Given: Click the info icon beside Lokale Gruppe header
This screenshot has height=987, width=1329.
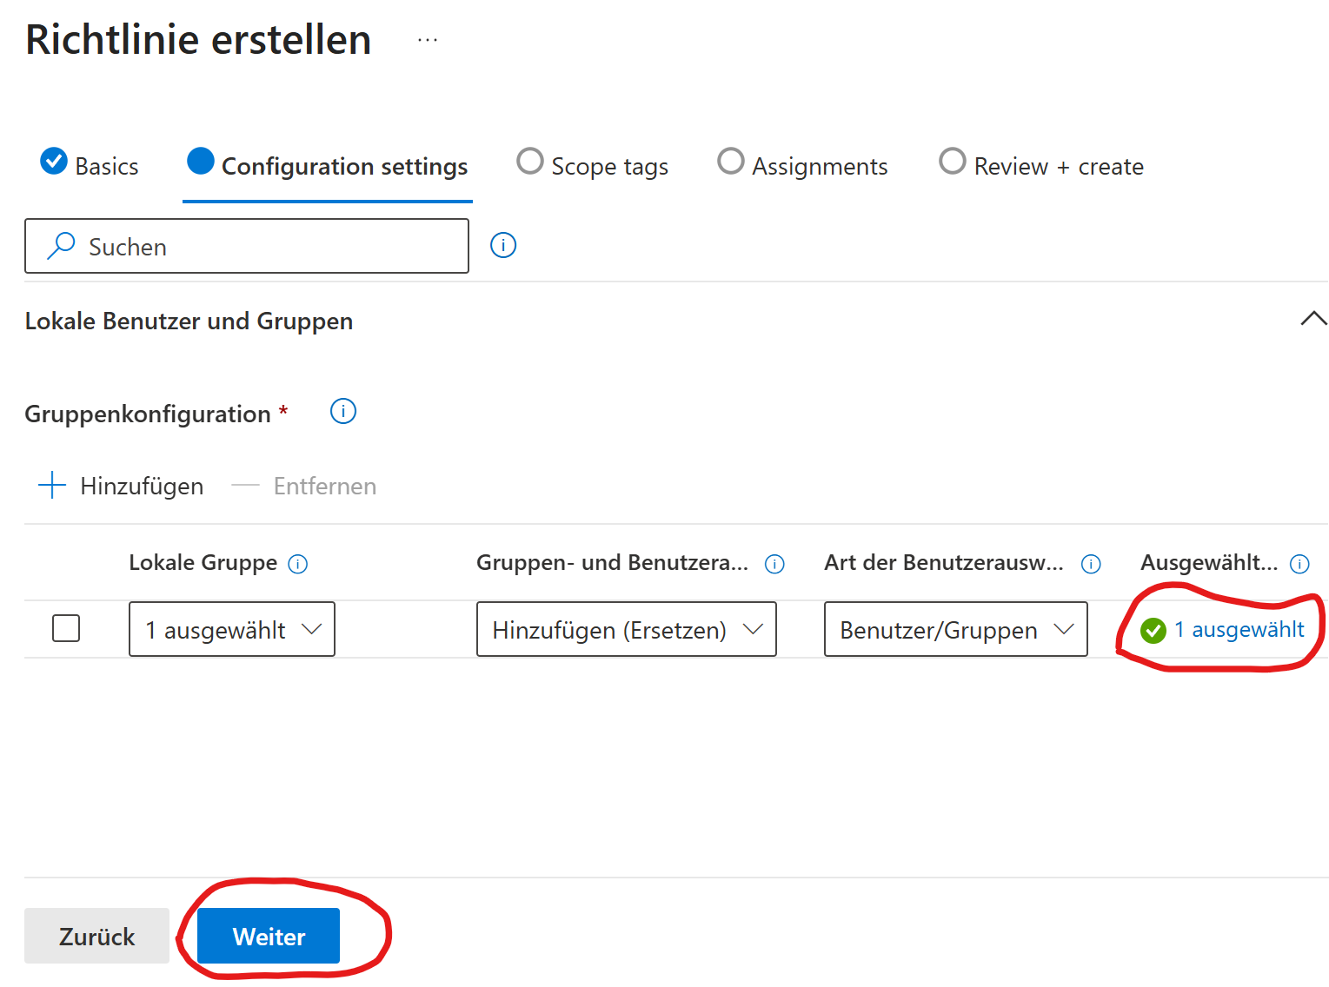Looking at the screenshot, I should (298, 565).
